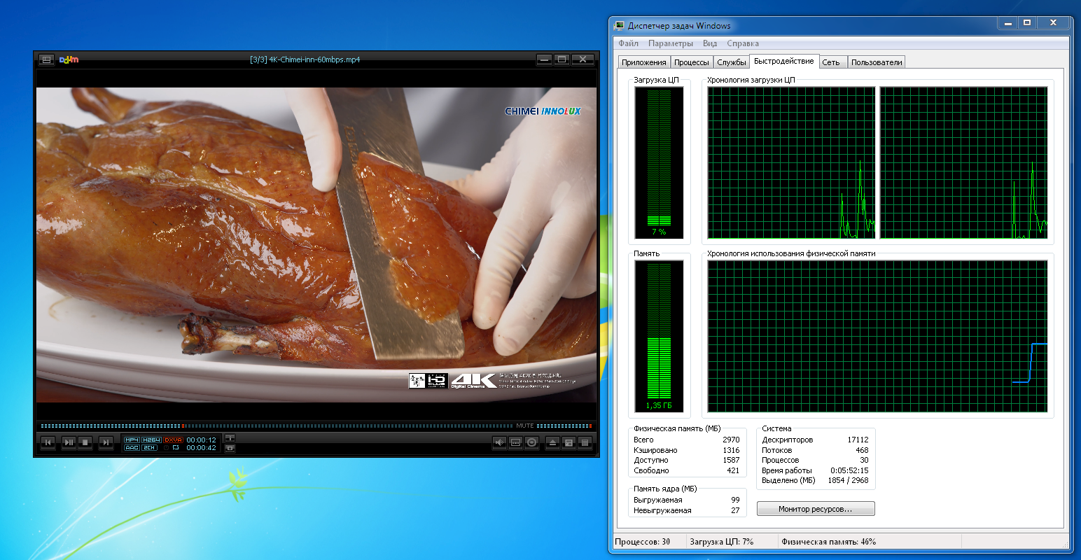
Task: Show the playlist panel icon
Action: (585, 442)
